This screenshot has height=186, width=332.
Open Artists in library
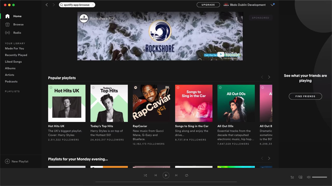tap(10, 75)
